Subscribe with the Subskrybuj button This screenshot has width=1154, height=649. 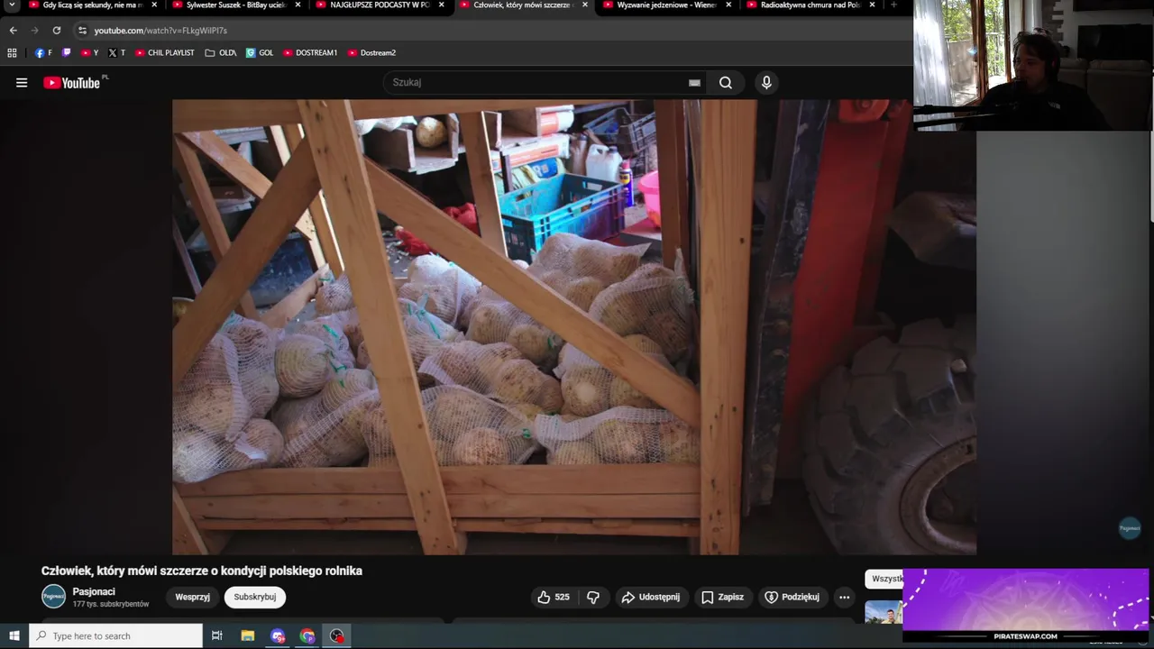255,597
